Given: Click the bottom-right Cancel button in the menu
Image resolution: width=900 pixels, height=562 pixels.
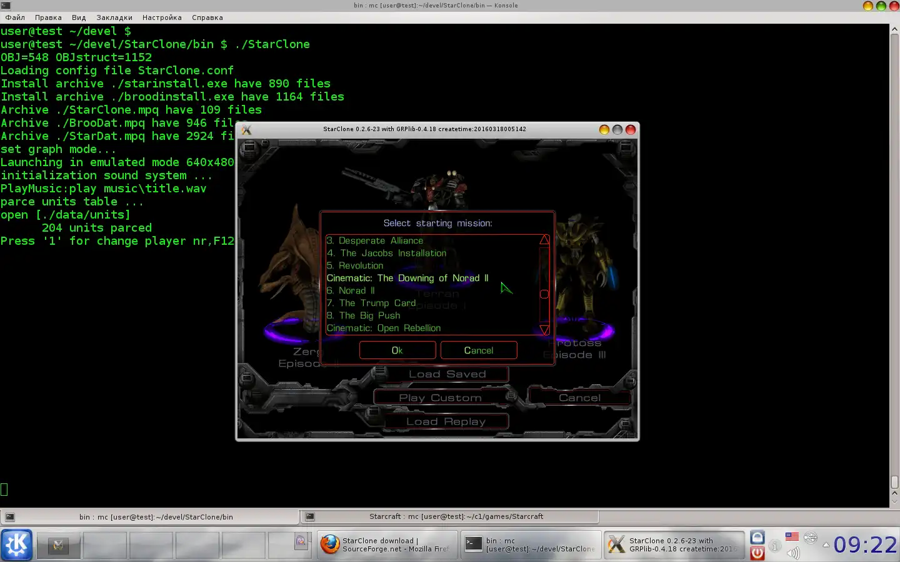Looking at the screenshot, I should pyautogui.click(x=579, y=398).
